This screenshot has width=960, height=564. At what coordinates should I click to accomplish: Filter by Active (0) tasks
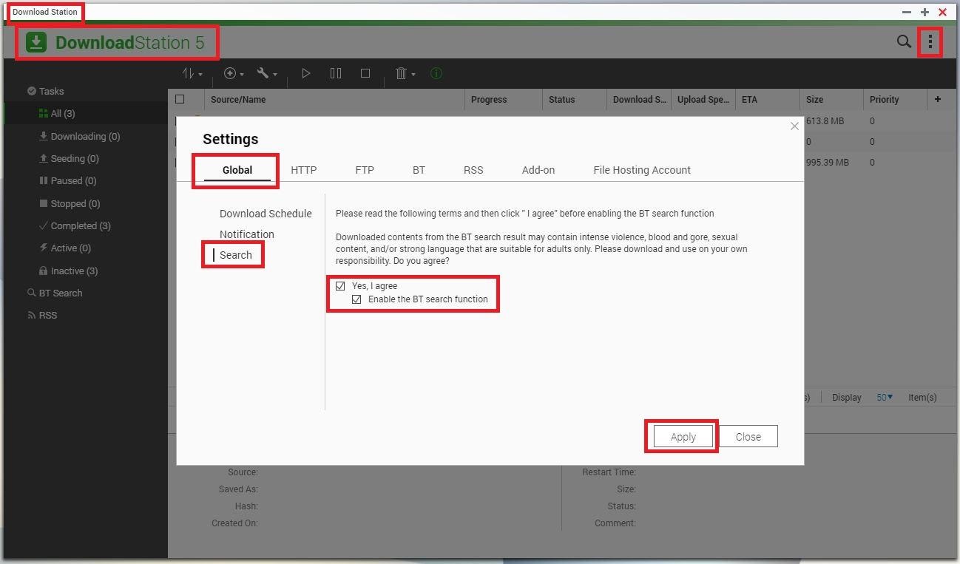[x=65, y=248]
